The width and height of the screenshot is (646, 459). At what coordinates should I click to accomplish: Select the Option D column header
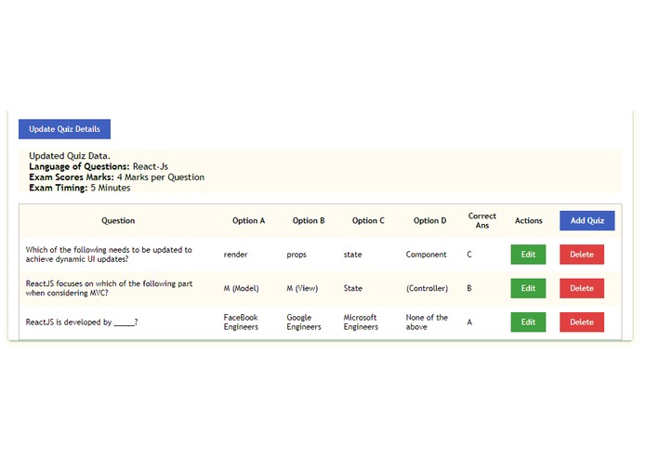point(429,220)
